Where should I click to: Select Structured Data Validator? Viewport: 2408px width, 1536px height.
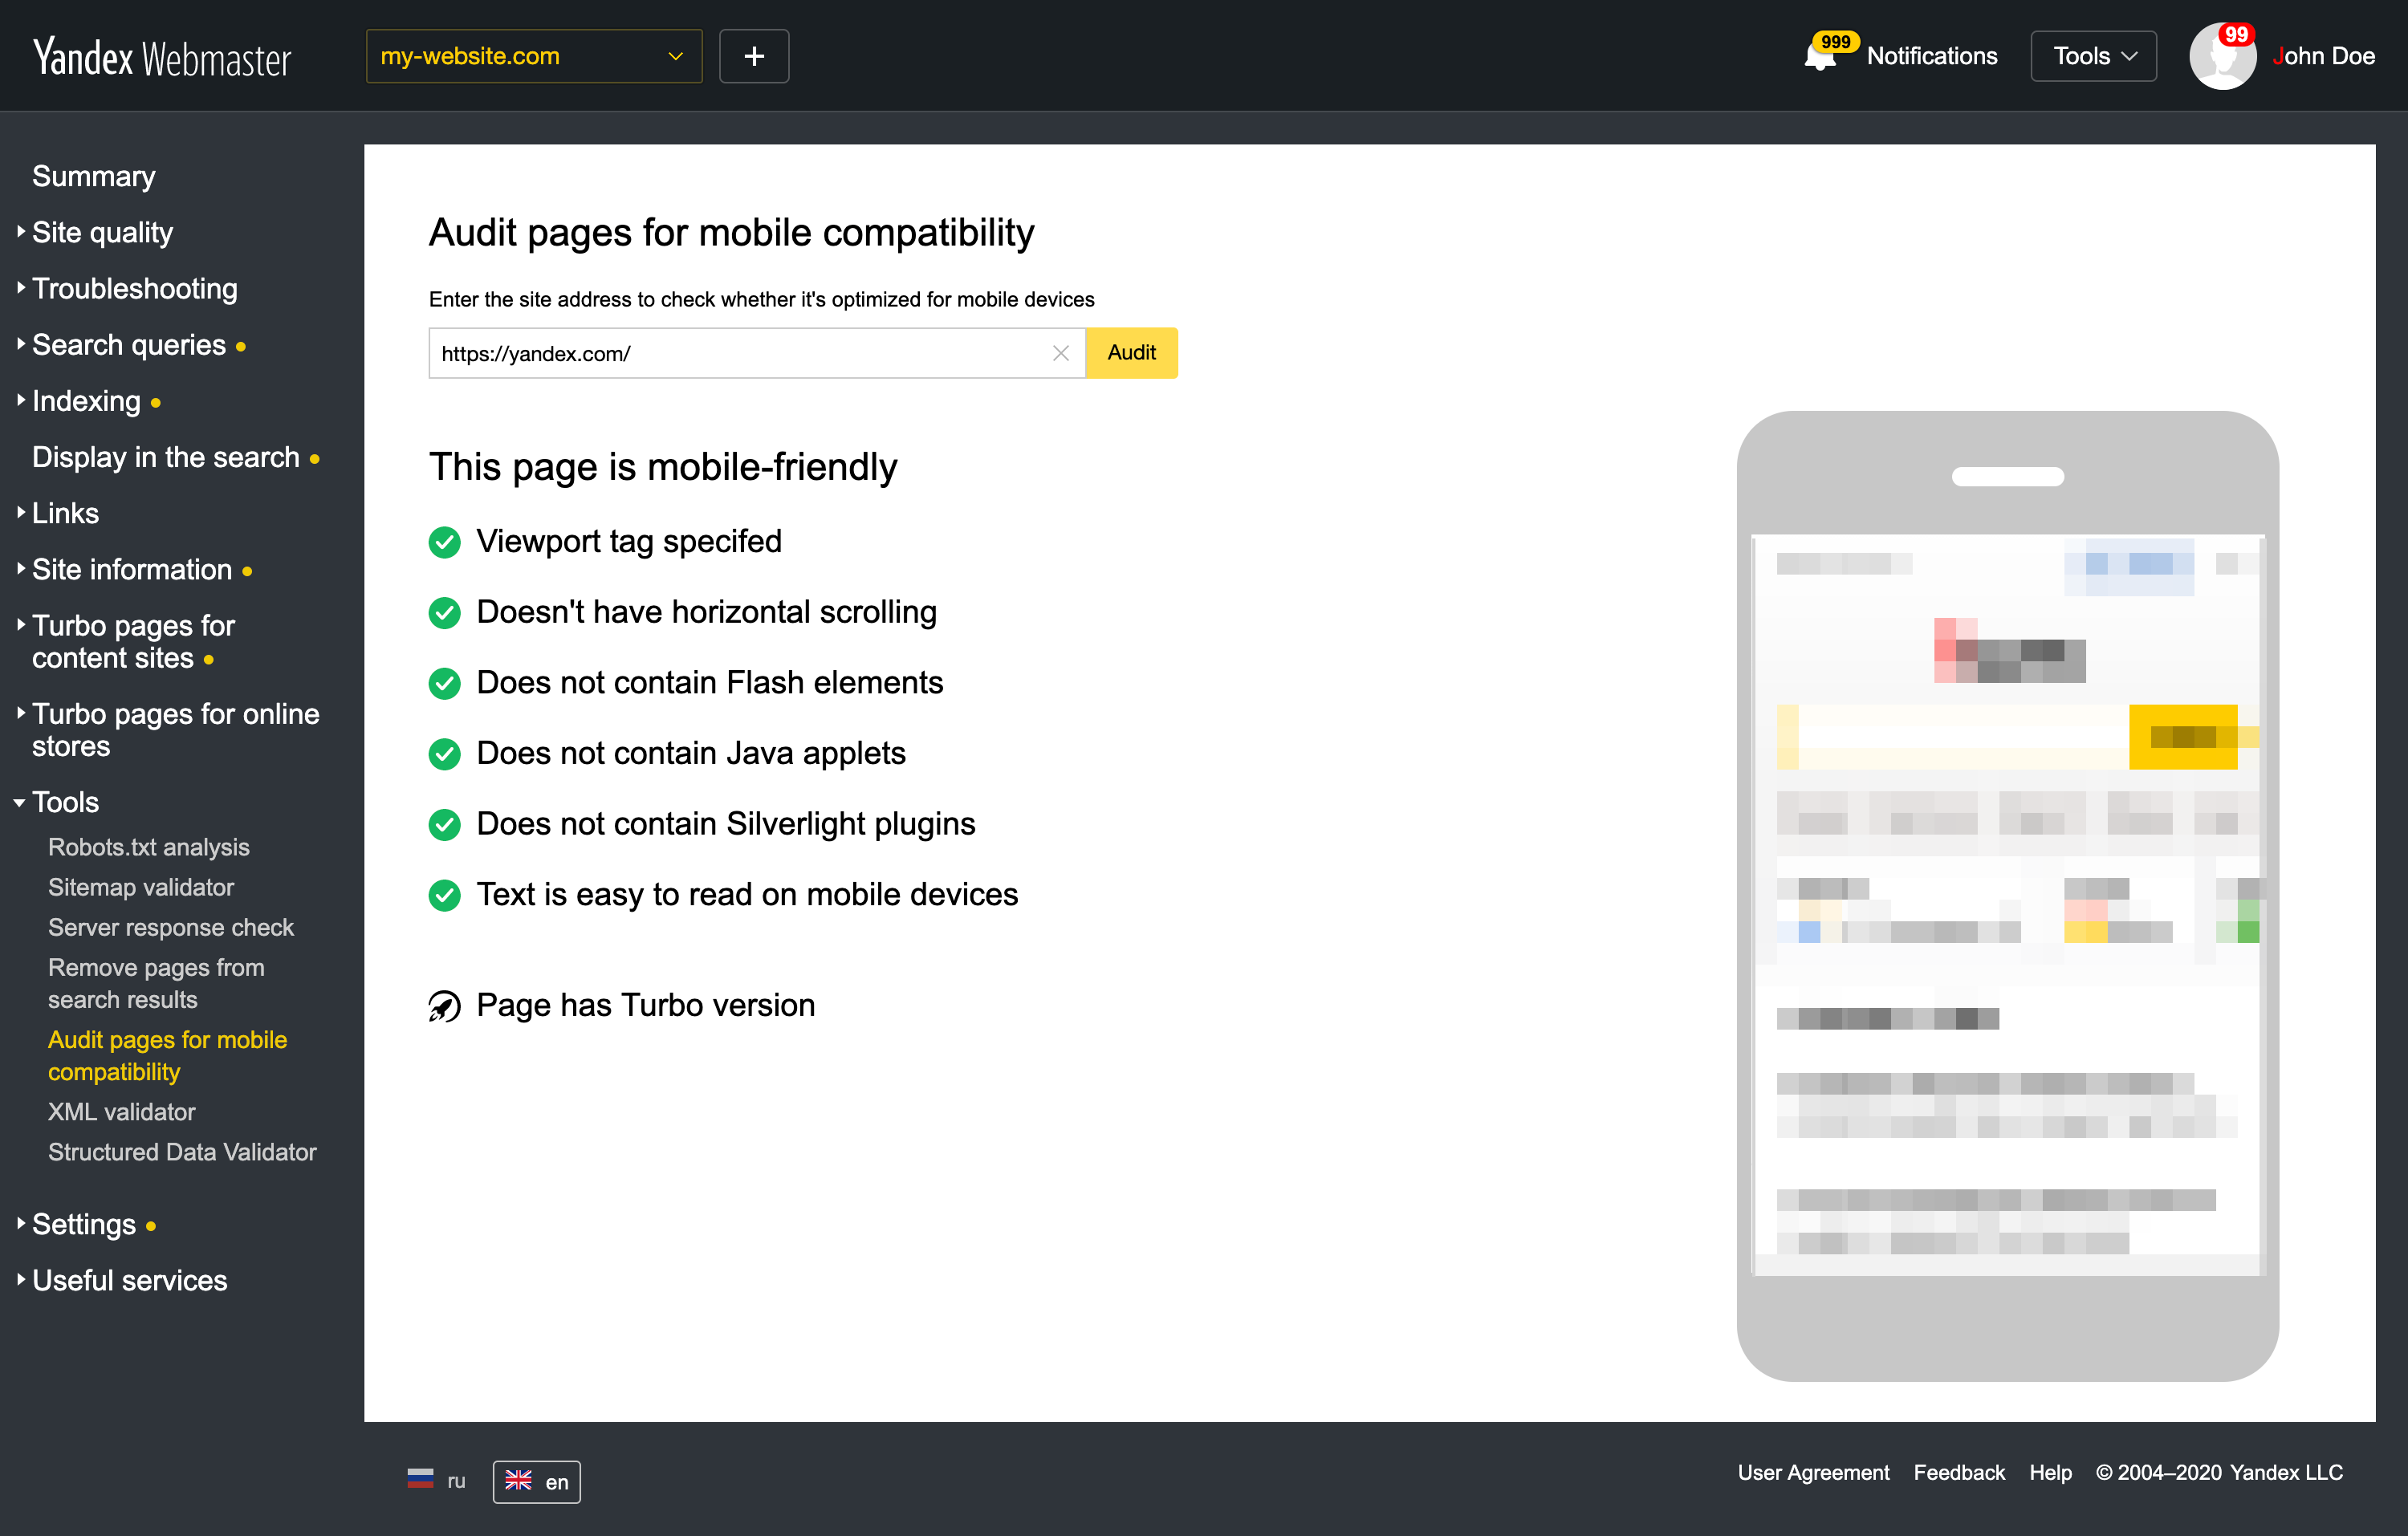pyautogui.click(x=182, y=1152)
